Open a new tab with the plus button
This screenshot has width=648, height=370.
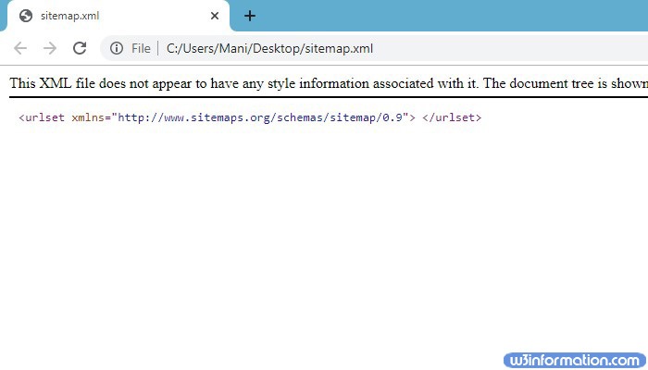pyautogui.click(x=250, y=16)
